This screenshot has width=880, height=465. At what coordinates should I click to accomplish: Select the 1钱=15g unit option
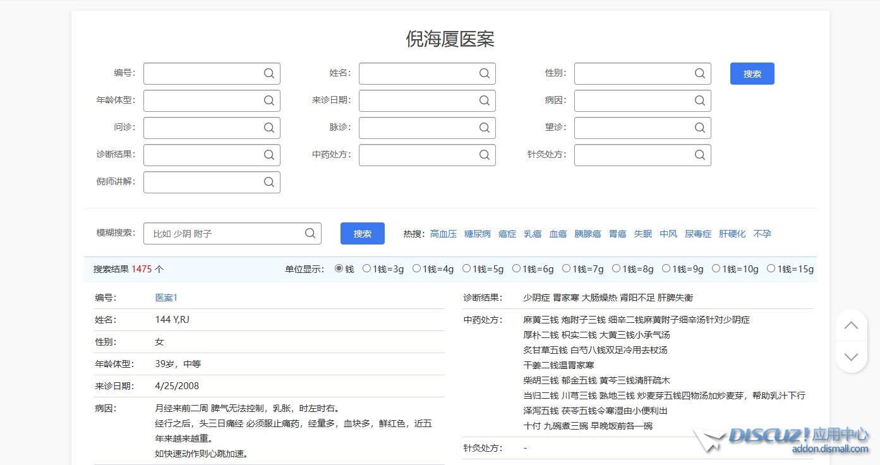coord(771,269)
